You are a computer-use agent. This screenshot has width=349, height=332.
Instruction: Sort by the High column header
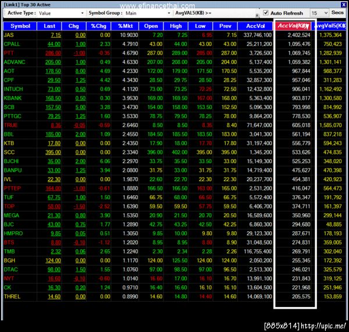click(x=176, y=26)
